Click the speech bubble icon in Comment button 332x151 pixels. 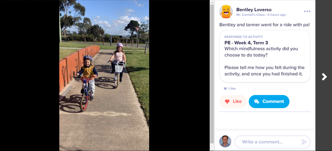257,101
